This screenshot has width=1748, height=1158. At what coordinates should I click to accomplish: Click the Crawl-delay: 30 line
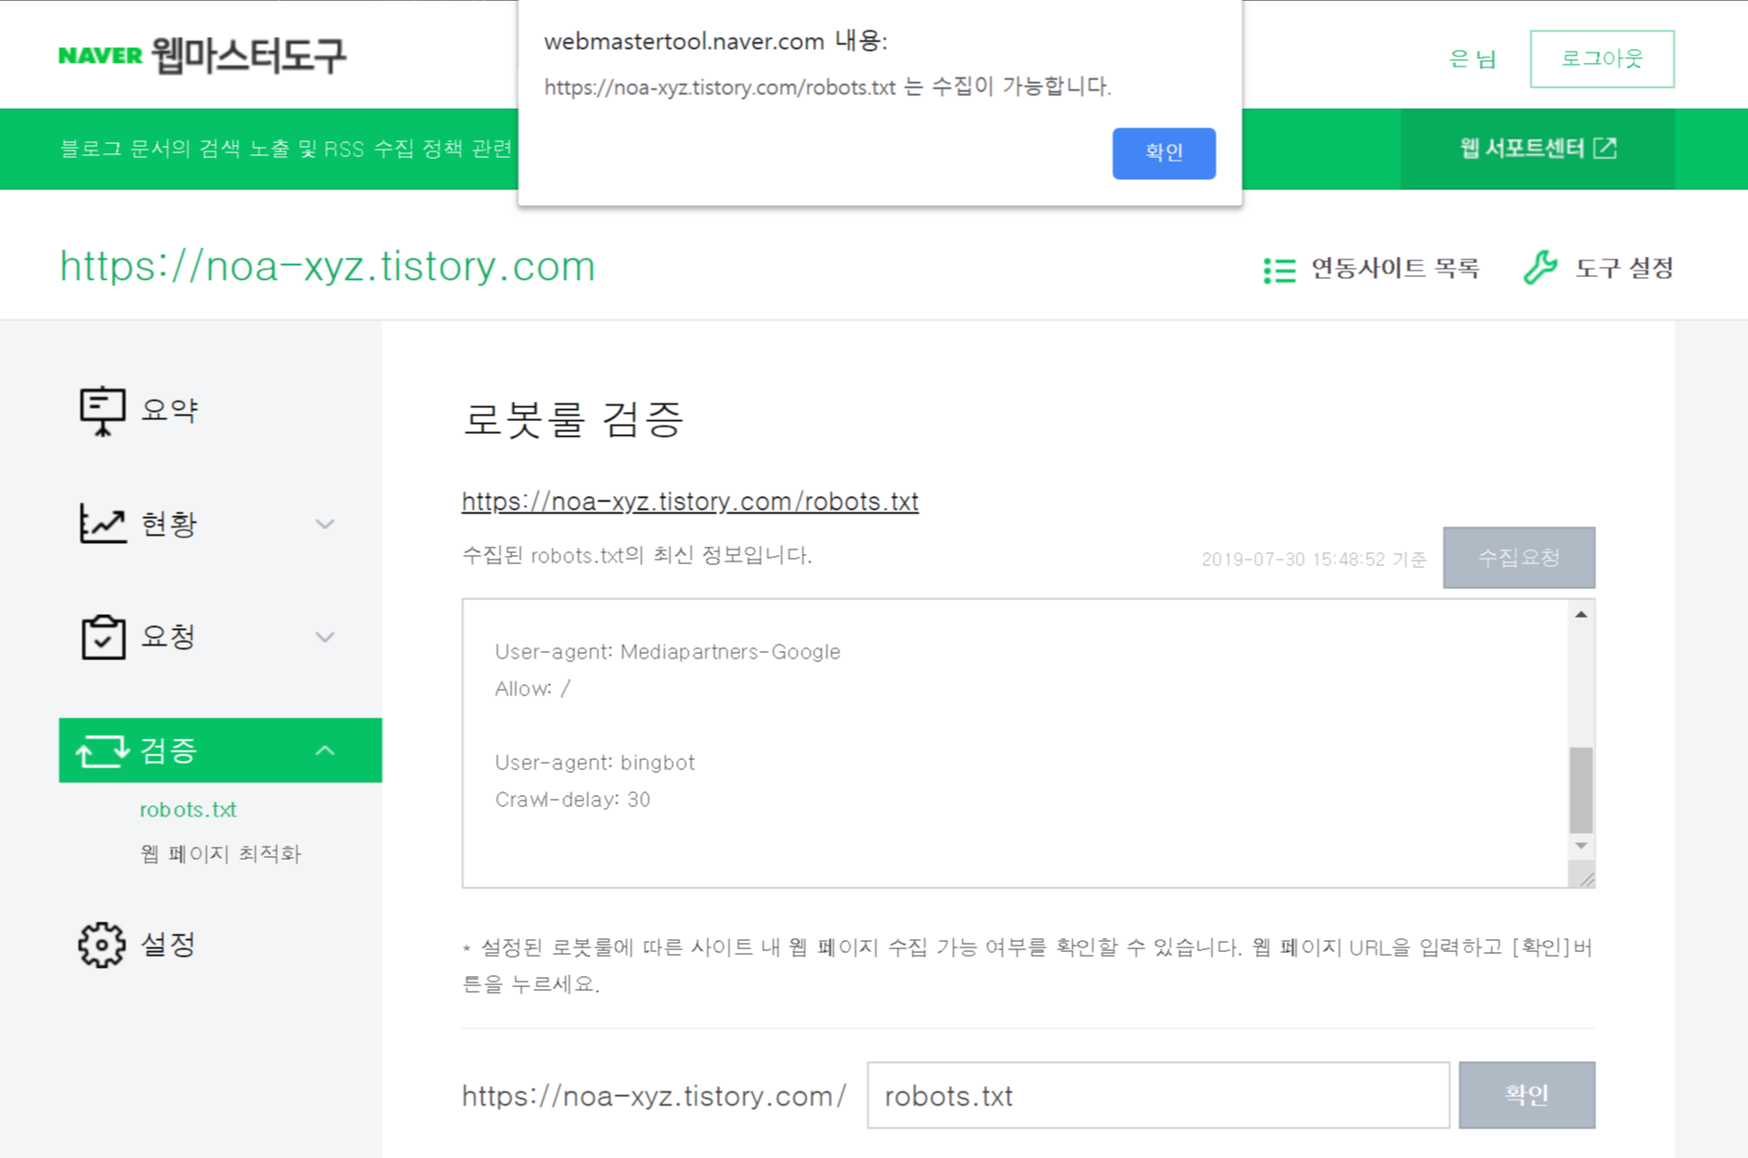point(573,800)
